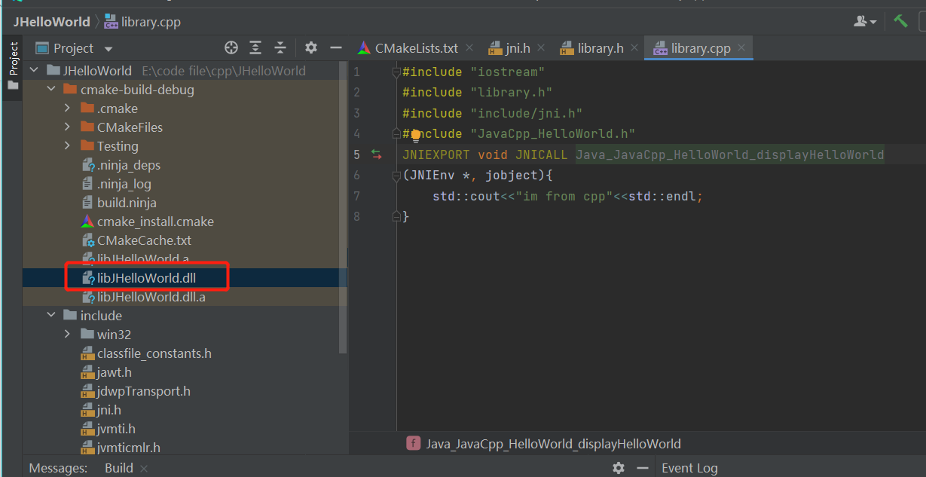Click the Collapse All icon in Project panel

pyautogui.click(x=280, y=48)
